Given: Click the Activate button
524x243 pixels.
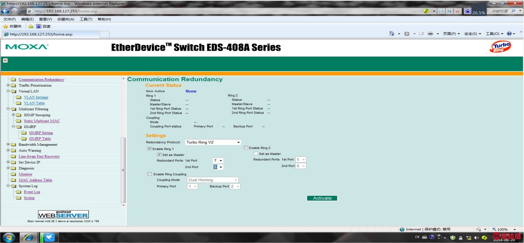Looking at the screenshot, I should pyautogui.click(x=322, y=198).
